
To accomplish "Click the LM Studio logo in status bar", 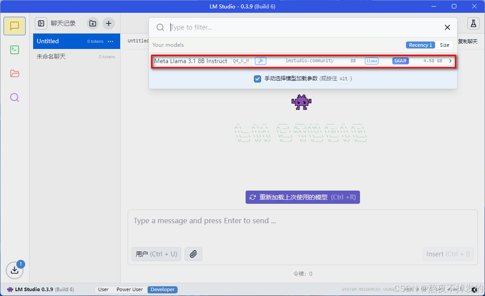I will (x=10, y=289).
